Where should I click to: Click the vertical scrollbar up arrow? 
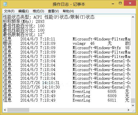coord(133,17)
